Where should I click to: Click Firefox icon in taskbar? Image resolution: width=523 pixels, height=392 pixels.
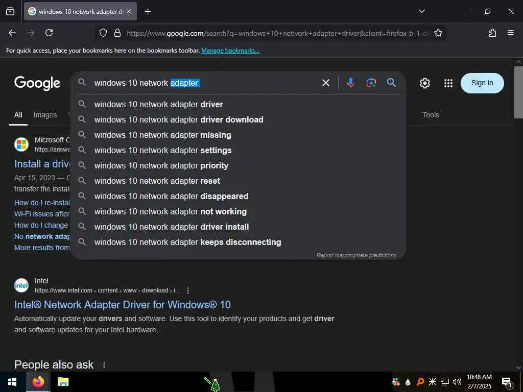coord(38,382)
